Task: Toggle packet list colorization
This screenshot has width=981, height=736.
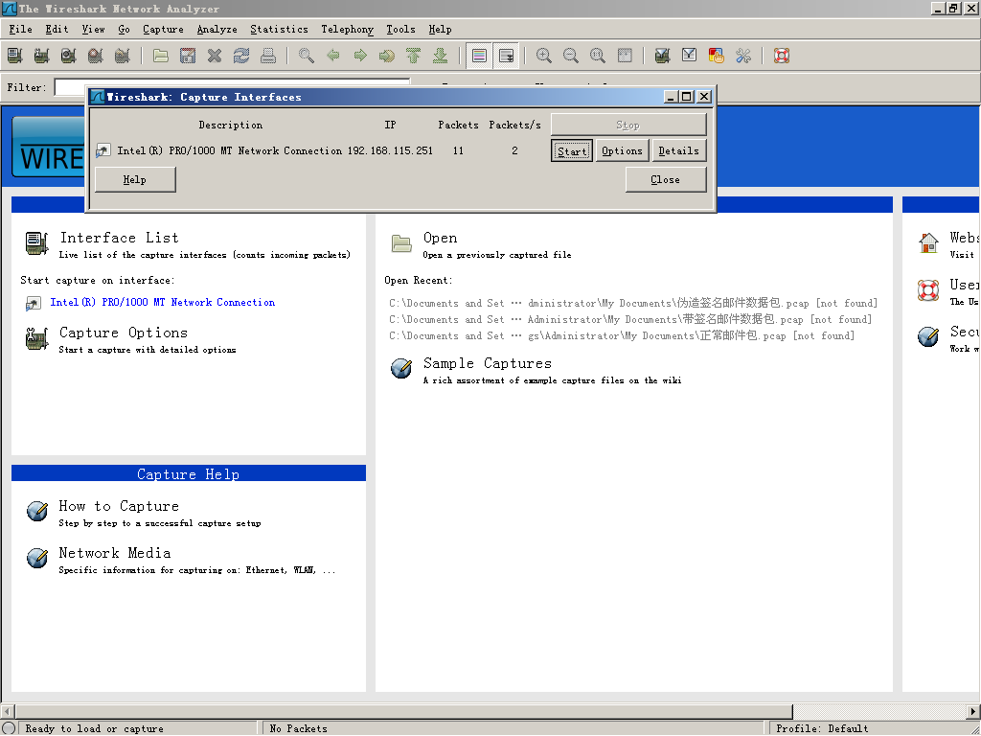Action: (x=479, y=56)
